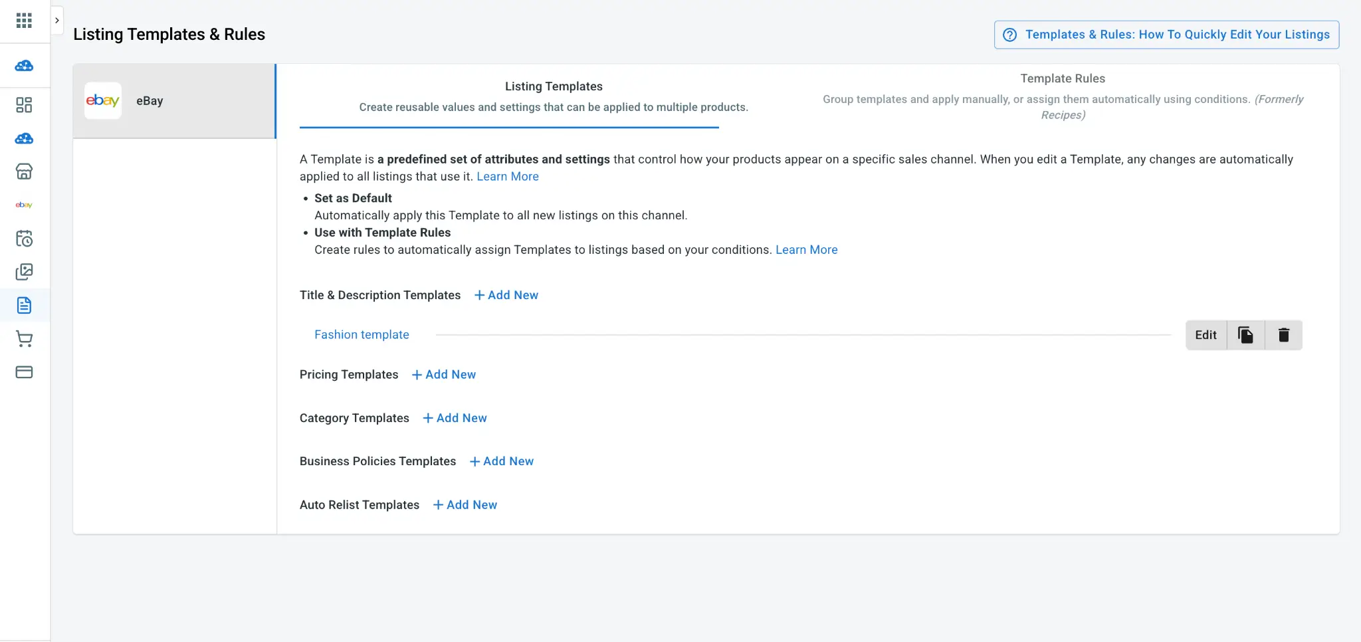Open the Fashion template link
The width and height of the screenshot is (1361, 642).
point(362,335)
